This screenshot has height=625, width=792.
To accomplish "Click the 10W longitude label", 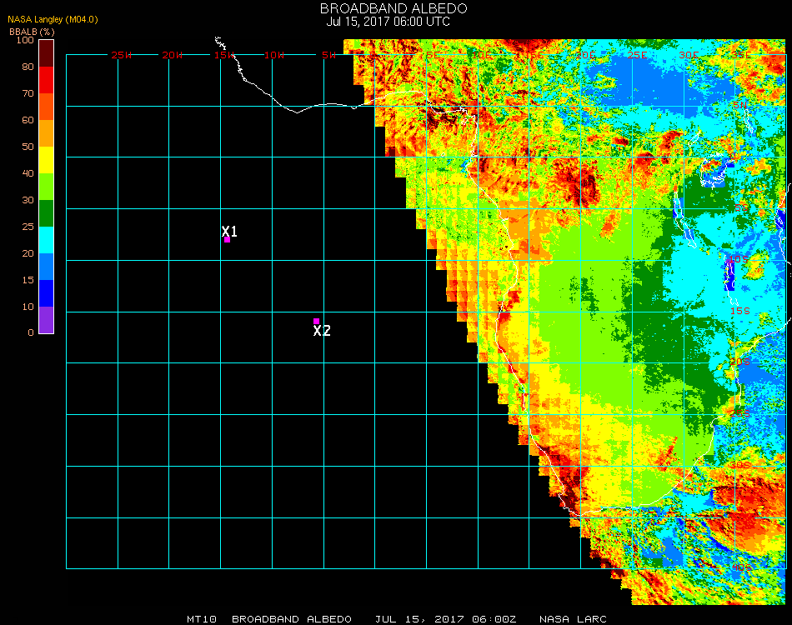I will pyautogui.click(x=274, y=55).
